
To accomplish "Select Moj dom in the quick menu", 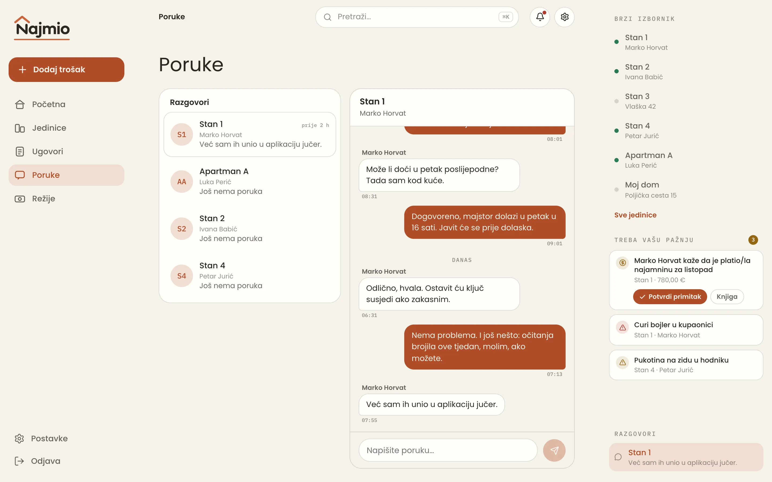I will [686, 190].
